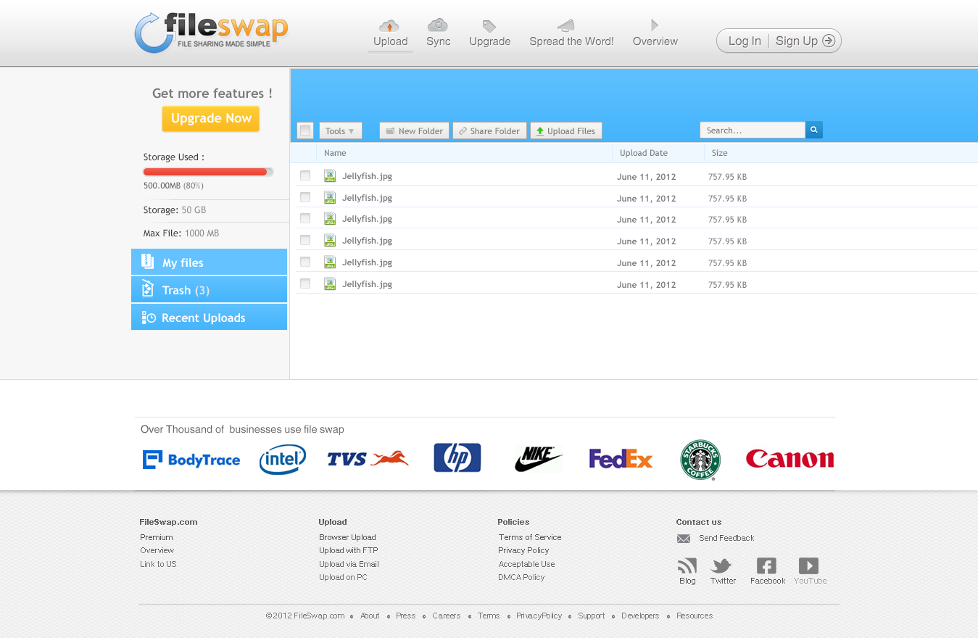Open Trash (3) in the sidebar
Screen dimensions: 978x638
click(209, 290)
